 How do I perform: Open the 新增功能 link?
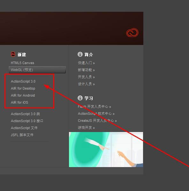[86, 70]
